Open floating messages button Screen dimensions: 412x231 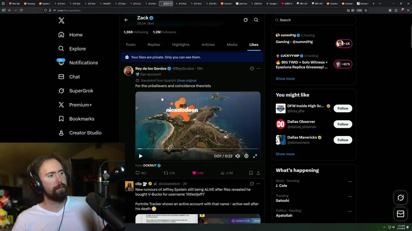coord(400,214)
